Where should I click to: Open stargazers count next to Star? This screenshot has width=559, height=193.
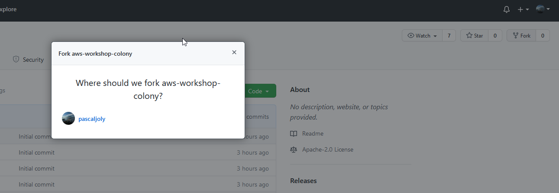tap(495, 35)
